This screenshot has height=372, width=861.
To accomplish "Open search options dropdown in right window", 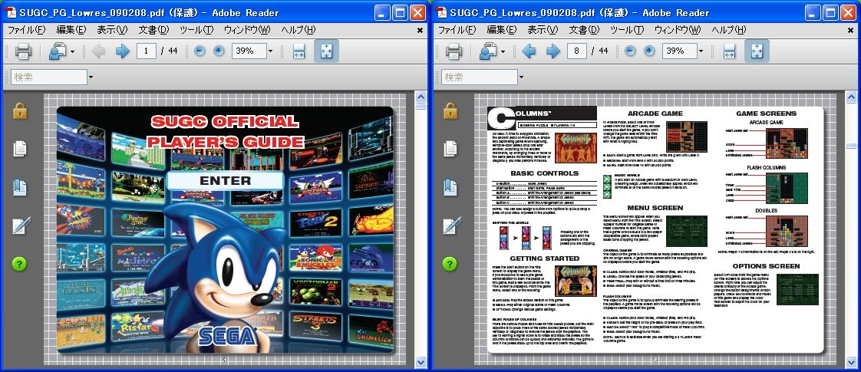I will click(x=522, y=77).
